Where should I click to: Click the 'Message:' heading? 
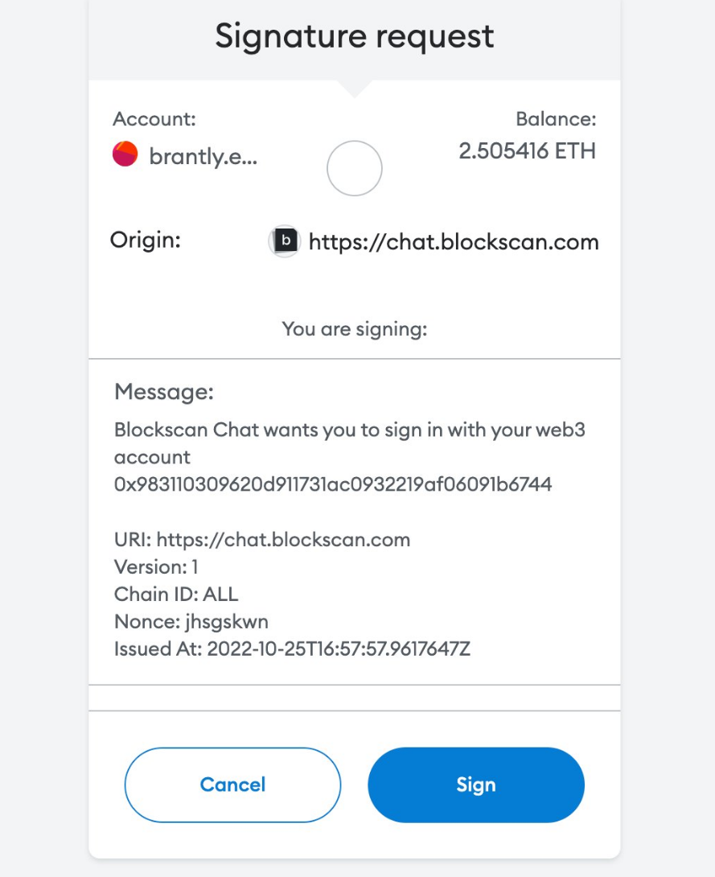coord(164,392)
